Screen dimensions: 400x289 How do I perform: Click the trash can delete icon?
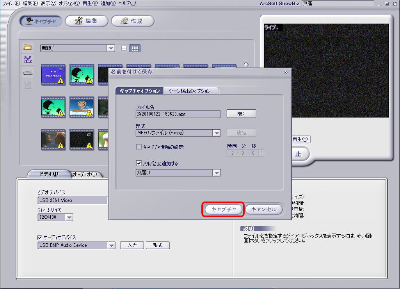(x=28, y=85)
